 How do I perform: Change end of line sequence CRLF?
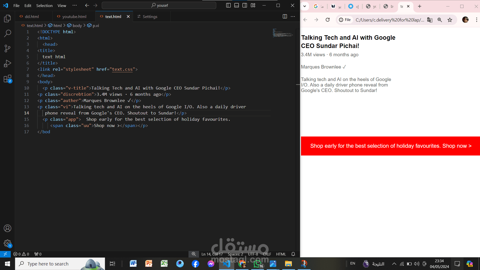pyautogui.click(x=267, y=254)
